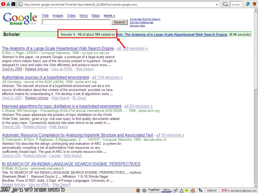
Task: Expand the more » menu
Action: 109,15
